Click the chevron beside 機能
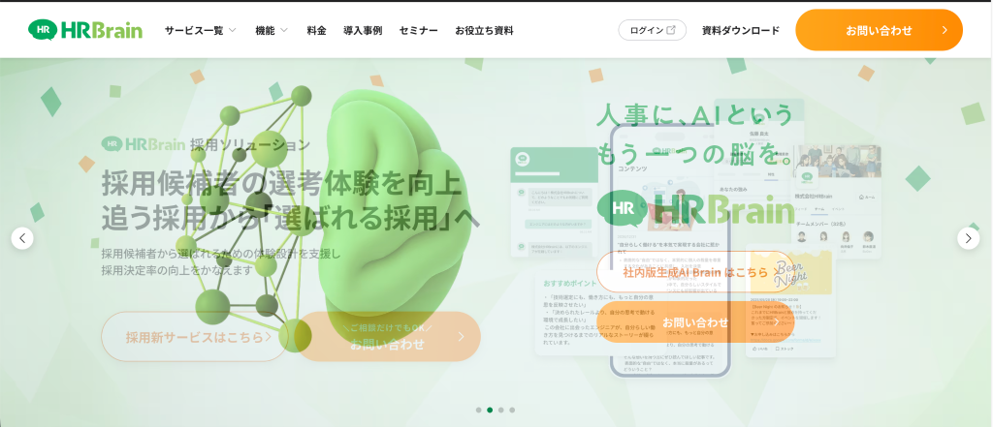The width and height of the screenshot is (993, 427). click(284, 30)
